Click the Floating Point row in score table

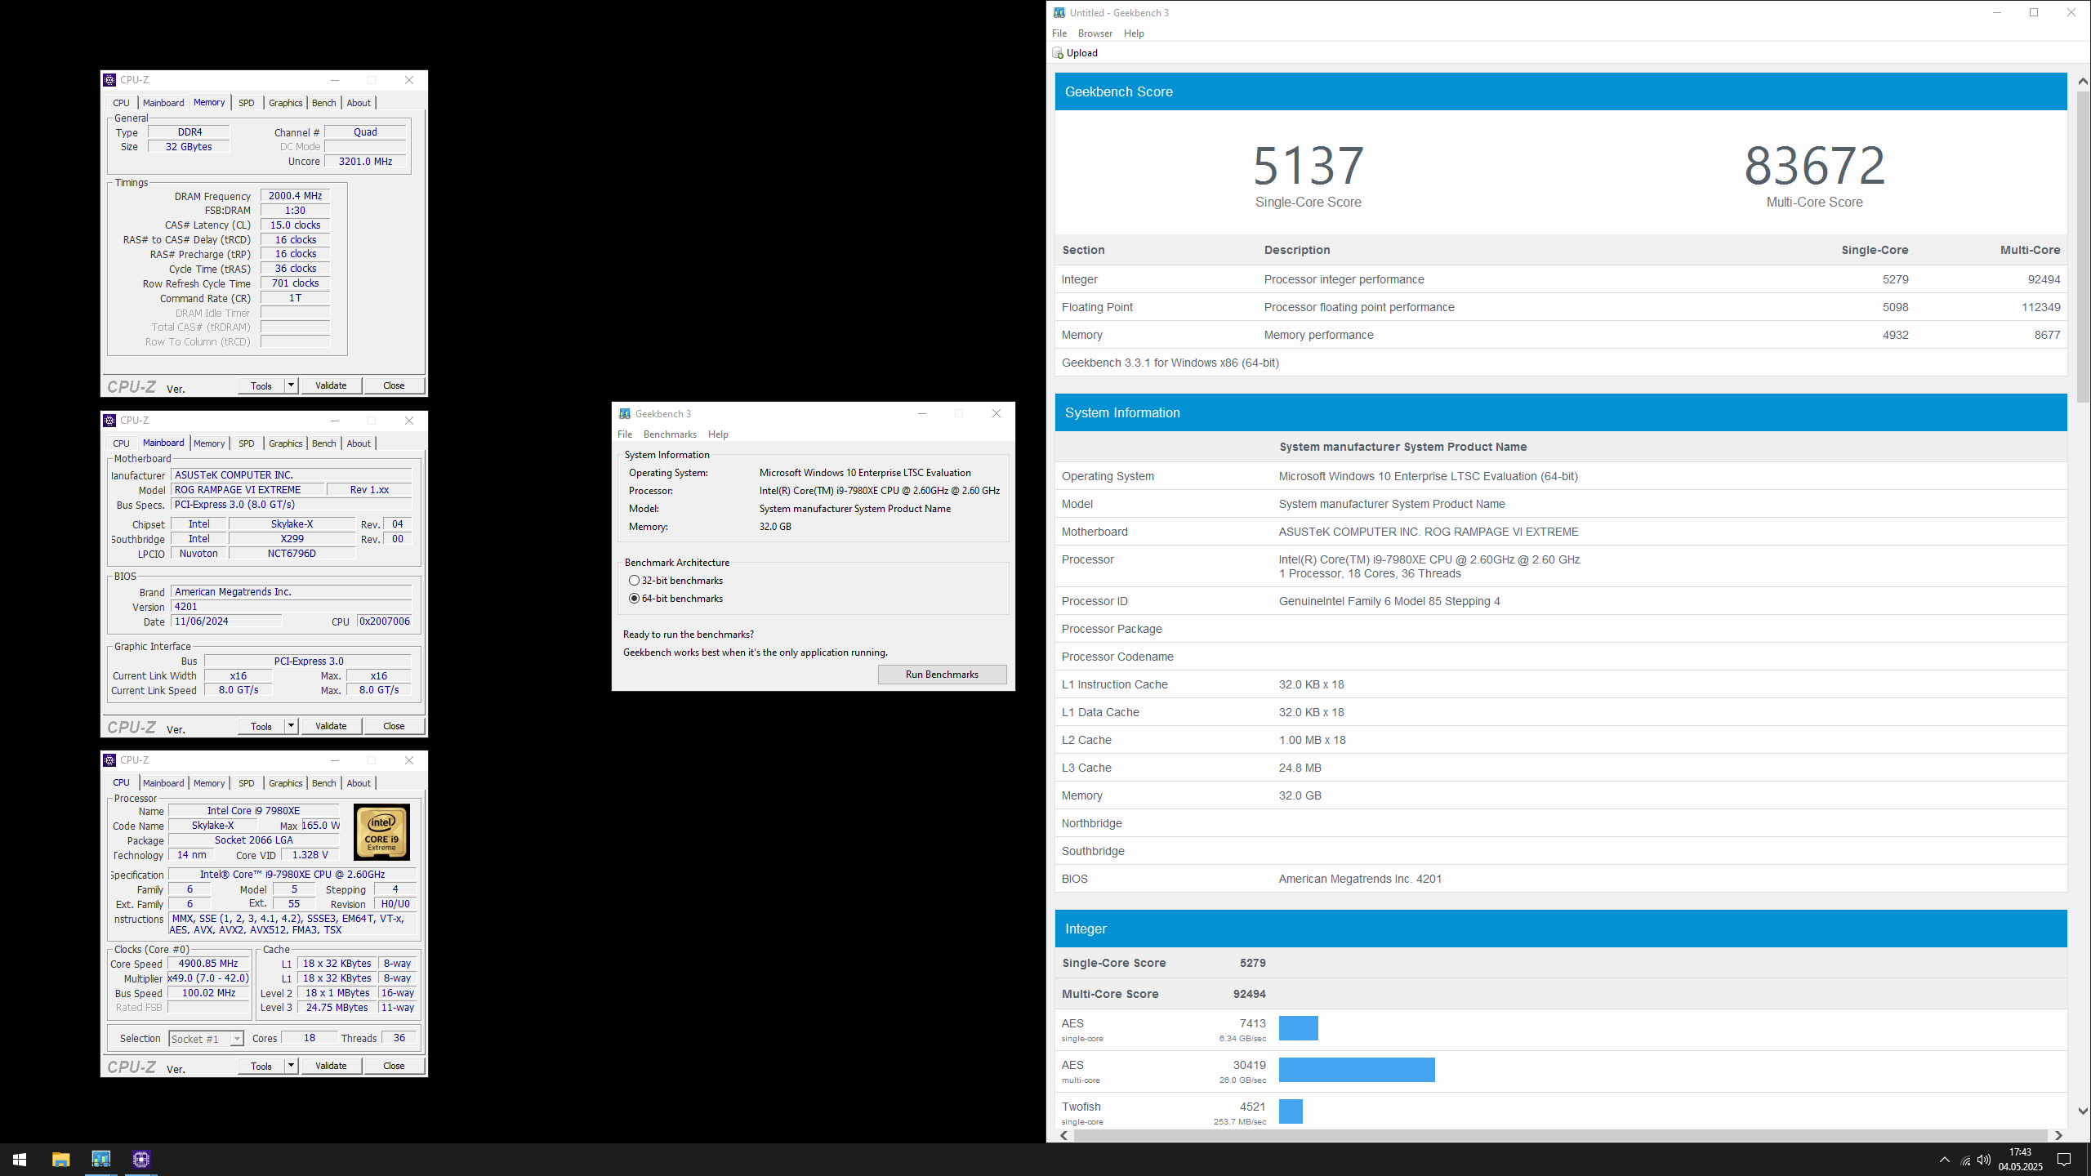(1561, 307)
